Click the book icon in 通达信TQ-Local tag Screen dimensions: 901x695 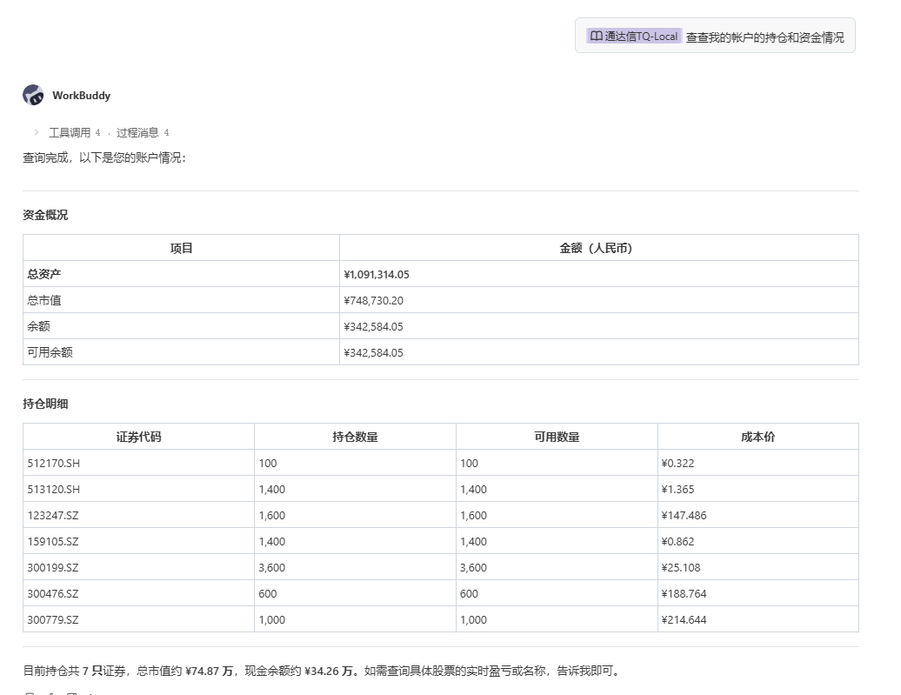tap(596, 37)
